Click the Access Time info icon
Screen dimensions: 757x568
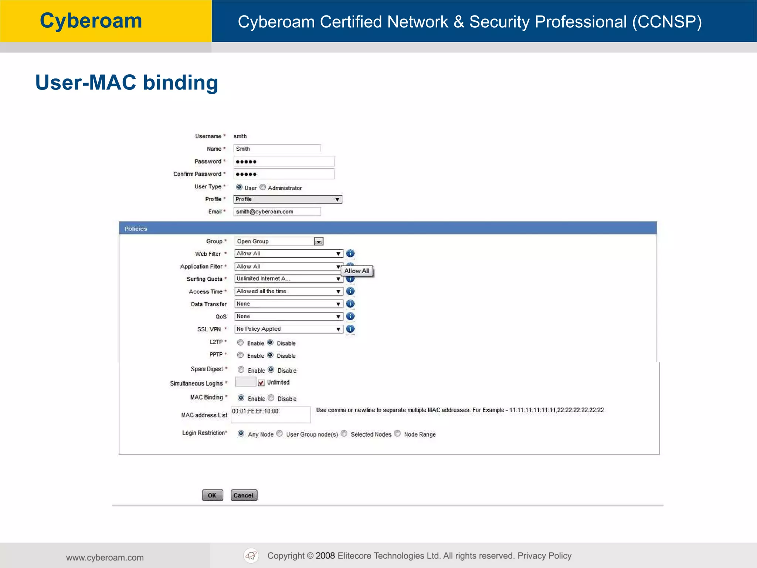tap(350, 291)
